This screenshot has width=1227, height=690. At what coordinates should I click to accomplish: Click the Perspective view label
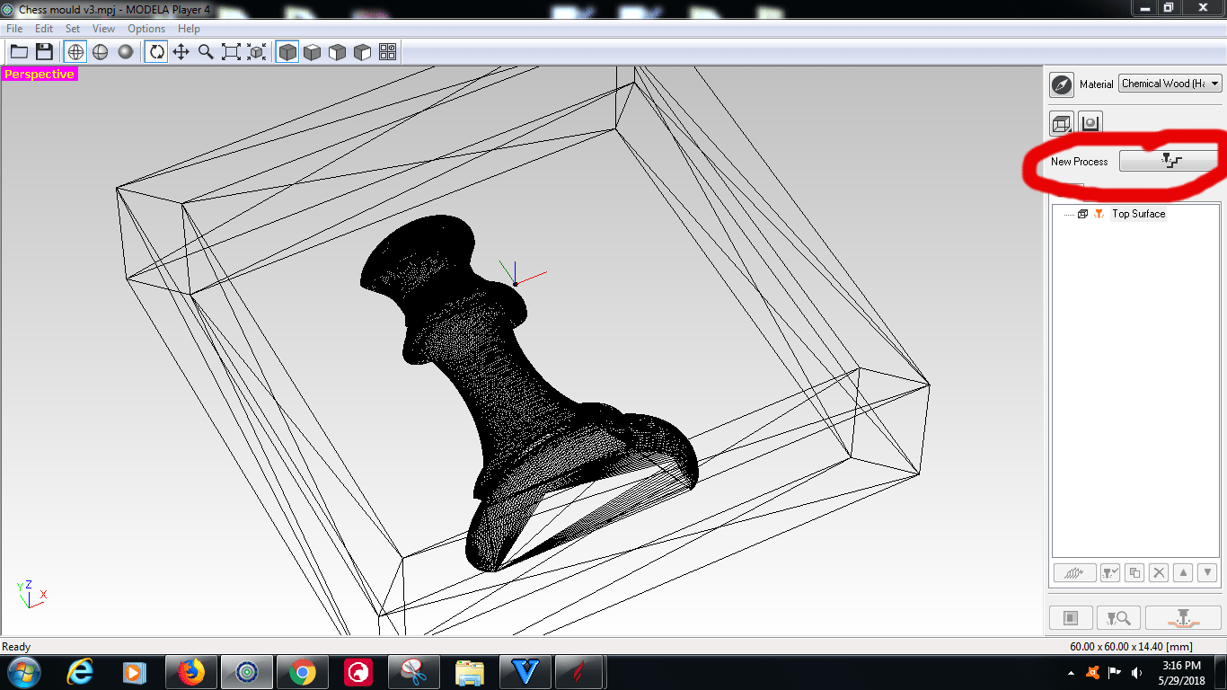pyautogui.click(x=40, y=74)
